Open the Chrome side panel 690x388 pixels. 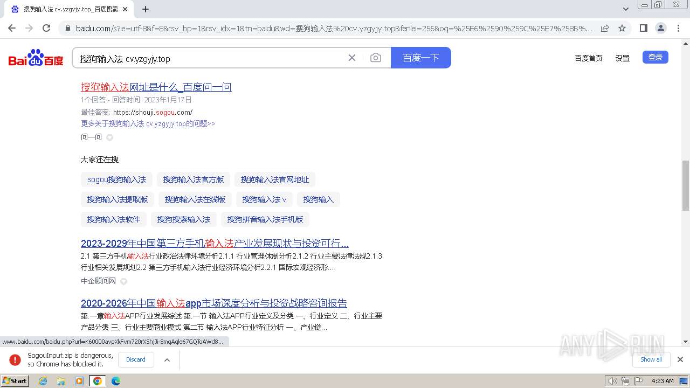pyautogui.click(x=643, y=28)
